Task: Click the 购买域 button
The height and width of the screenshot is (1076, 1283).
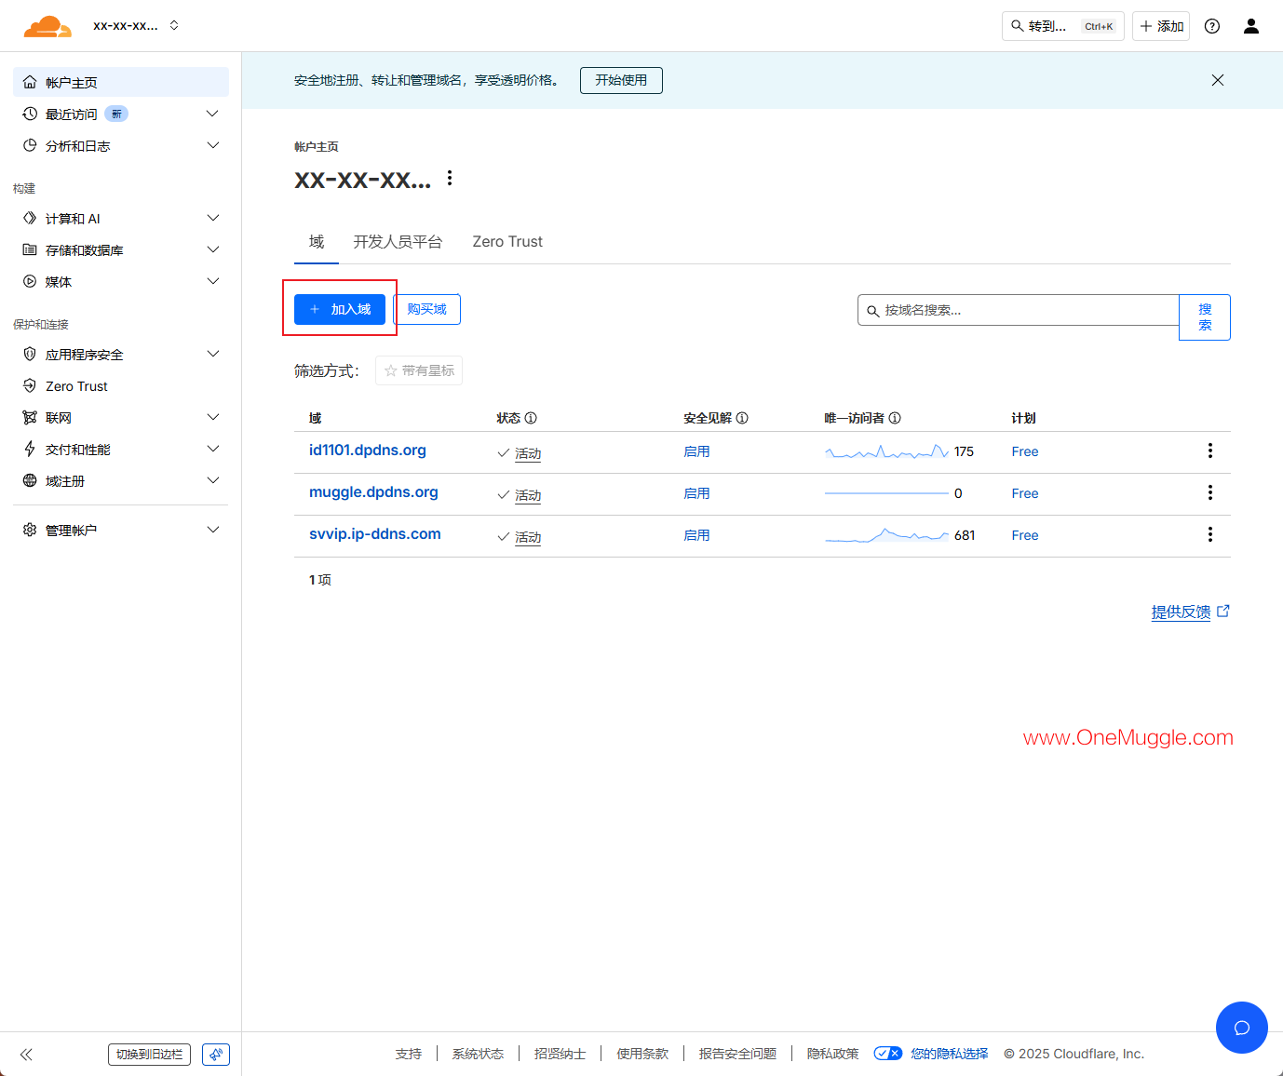Action: click(x=426, y=309)
